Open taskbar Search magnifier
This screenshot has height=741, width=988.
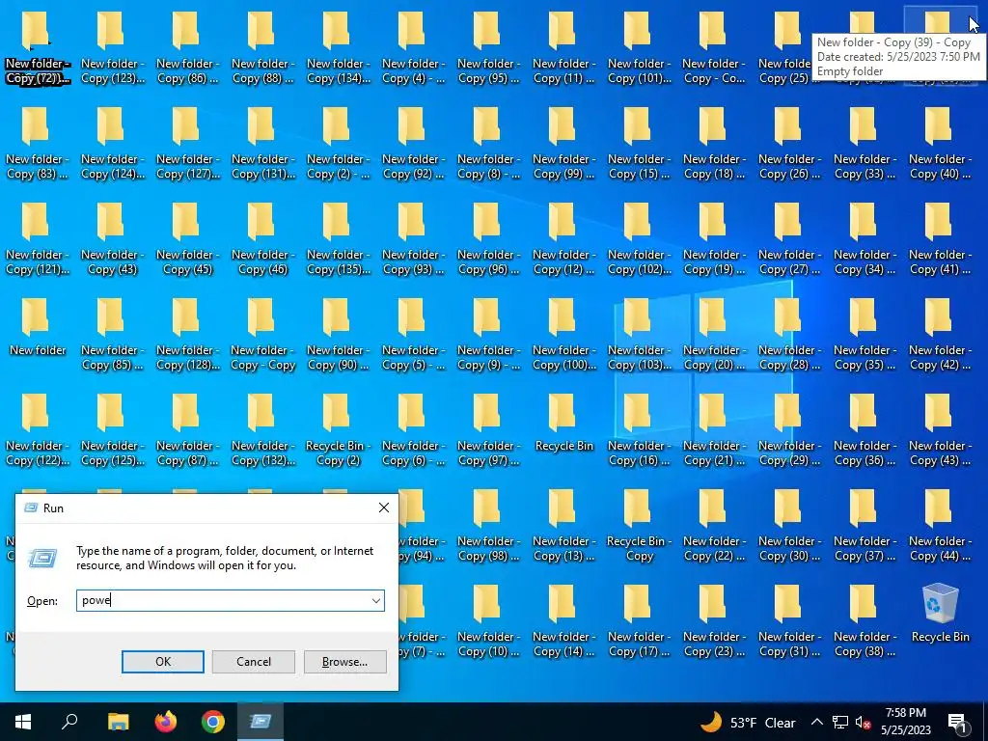69,722
